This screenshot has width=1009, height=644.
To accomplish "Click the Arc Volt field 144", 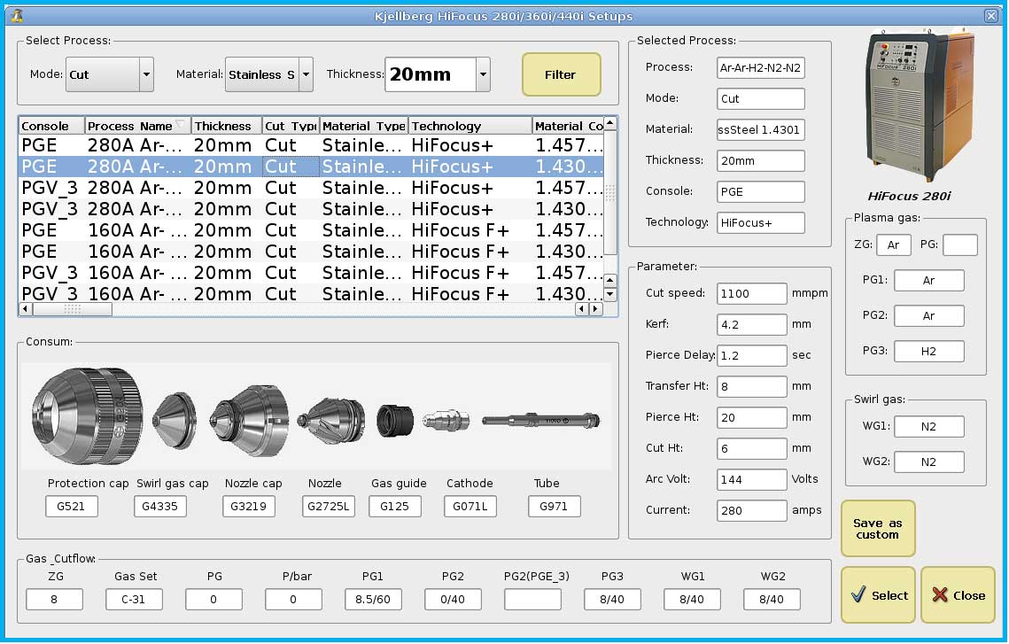I will click(x=751, y=478).
